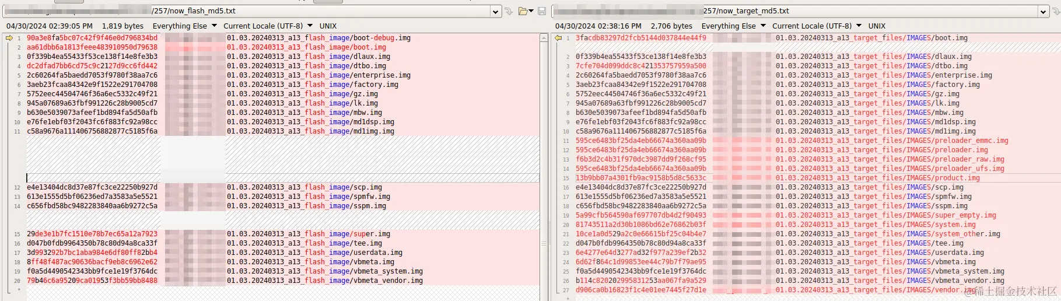Screen dimensions: 1061x301
Task: Click the left line 'flash_image/super.img'
Action: point(347,234)
